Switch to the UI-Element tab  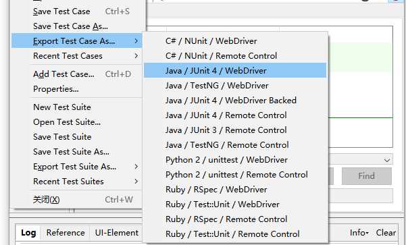tap(116, 233)
